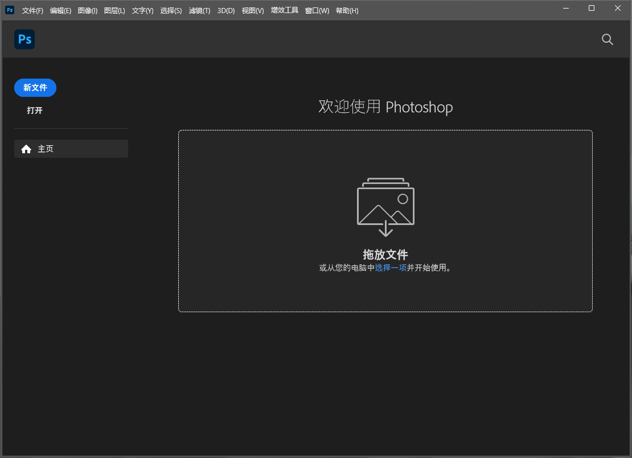Show the 增效工具 menu
This screenshot has height=458, width=632.
(285, 11)
